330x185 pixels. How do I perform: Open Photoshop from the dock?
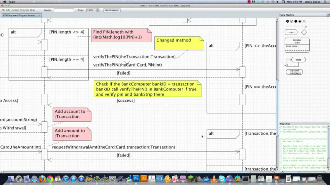pos(136,179)
